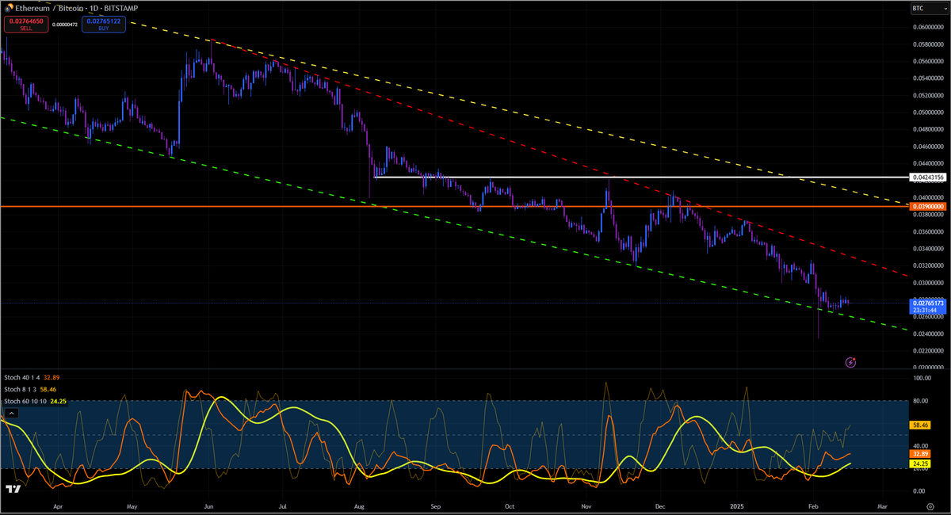951x515 pixels.
Task: Click the orange 32.89 stochastic value tag
Action: click(920, 455)
